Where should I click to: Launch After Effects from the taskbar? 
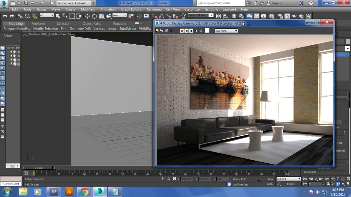pos(54,192)
